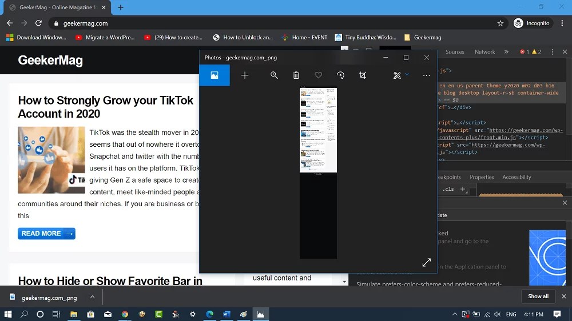Open the Chrome three-dot menu
The width and height of the screenshot is (572, 321).
coord(562,23)
